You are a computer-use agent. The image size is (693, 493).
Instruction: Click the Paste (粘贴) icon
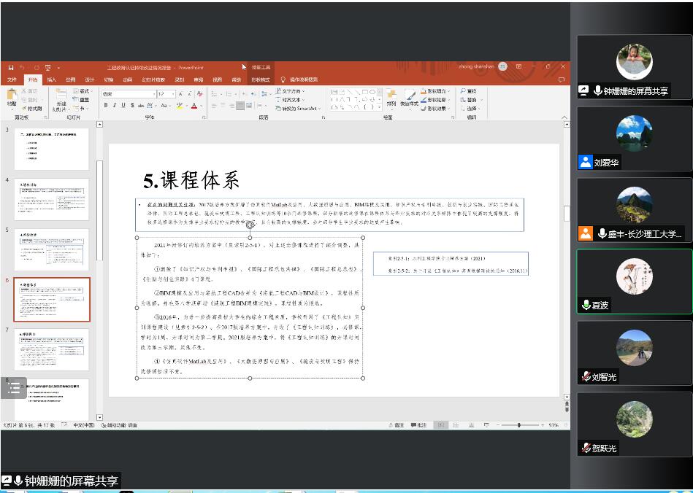click(x=12, y=96)
